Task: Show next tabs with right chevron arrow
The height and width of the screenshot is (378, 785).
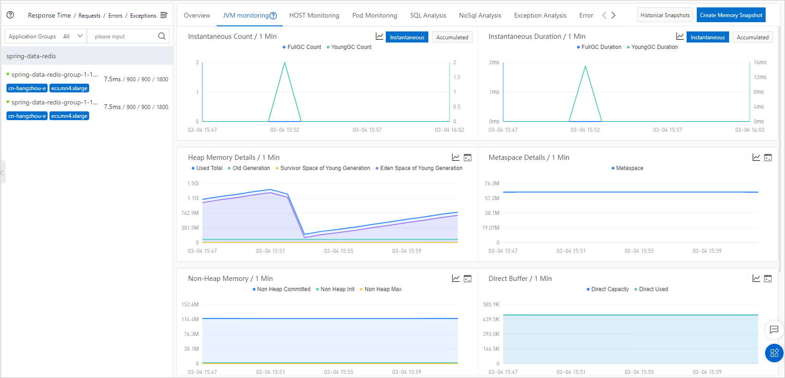Action: pos(614,15)
